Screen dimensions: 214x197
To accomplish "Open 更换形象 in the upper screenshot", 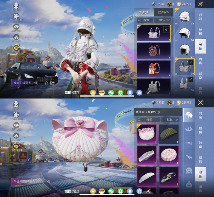I will coord(16,7).
